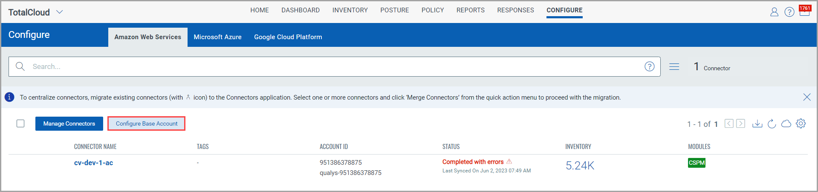Click the search help icon in search bar
818x192 pixels.
coord(649,66)
